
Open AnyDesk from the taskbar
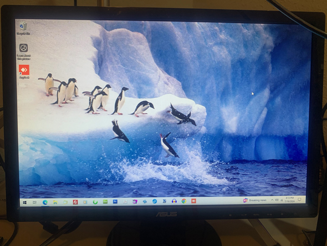pos(193,201)
